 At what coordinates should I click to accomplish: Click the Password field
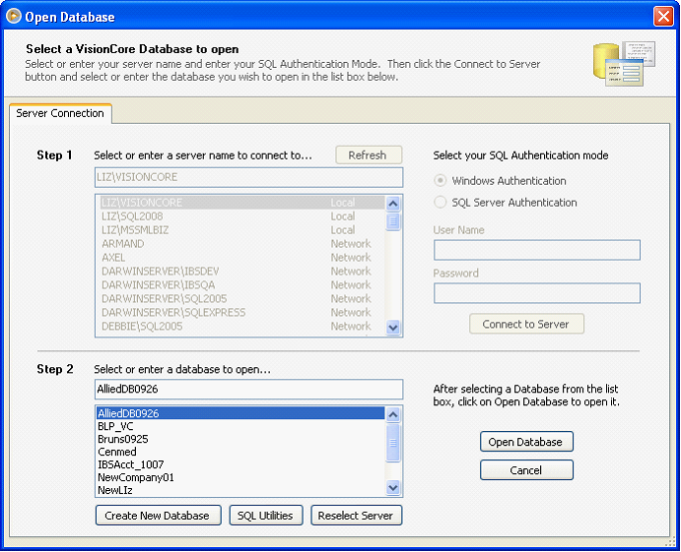537,293
